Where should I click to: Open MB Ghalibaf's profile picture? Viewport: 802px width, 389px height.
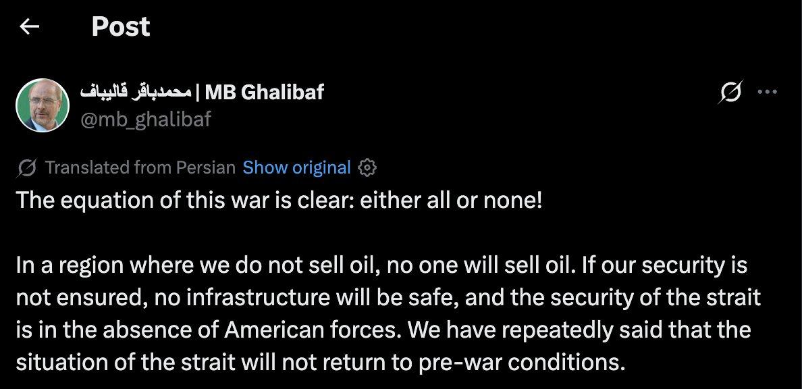[43, 105]
